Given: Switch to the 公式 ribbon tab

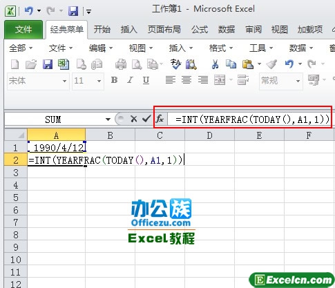Looking at the screenshot, I should pyautogui.click(x=200, y=30).
